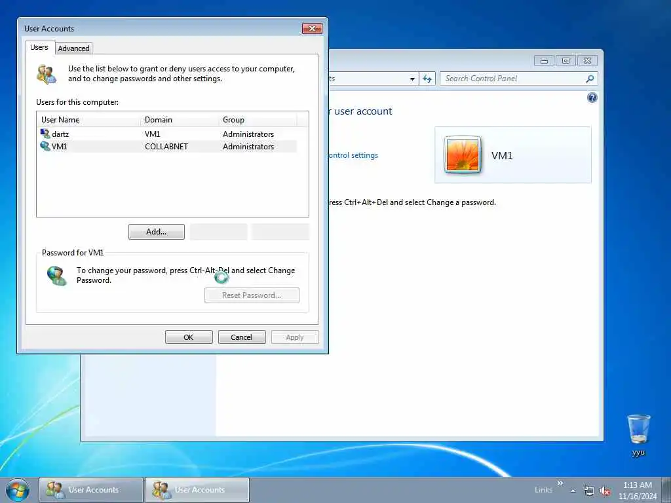
Task: Click the disabled Reset Password... button
Action: pyautogui.click(x=252, y=295)
